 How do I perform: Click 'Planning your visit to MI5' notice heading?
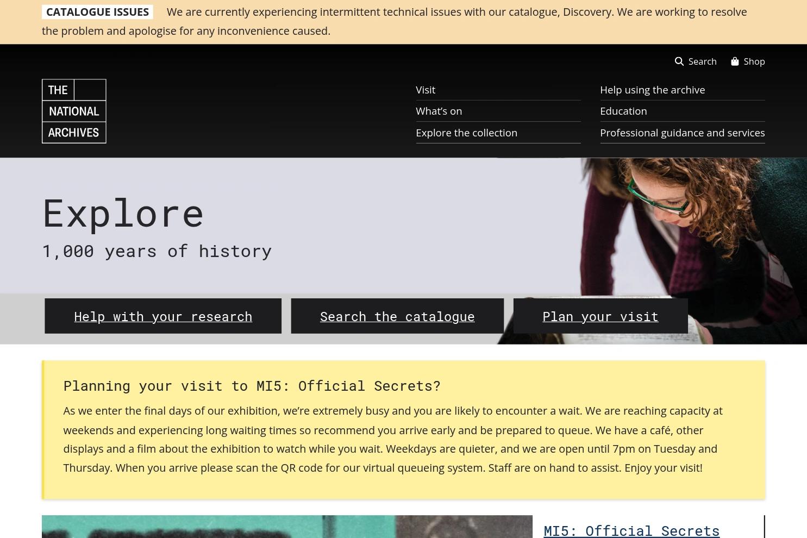pos(252,386)
